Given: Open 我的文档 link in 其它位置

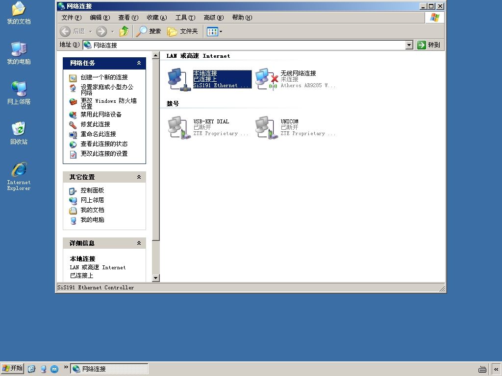Looking at the screenshot, I should [92, 210].
